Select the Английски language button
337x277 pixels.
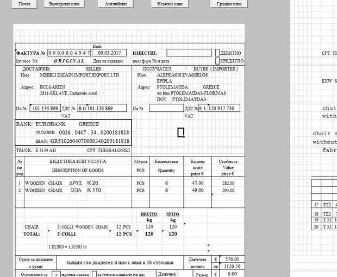pyautogui.click(x=116, y=4)
